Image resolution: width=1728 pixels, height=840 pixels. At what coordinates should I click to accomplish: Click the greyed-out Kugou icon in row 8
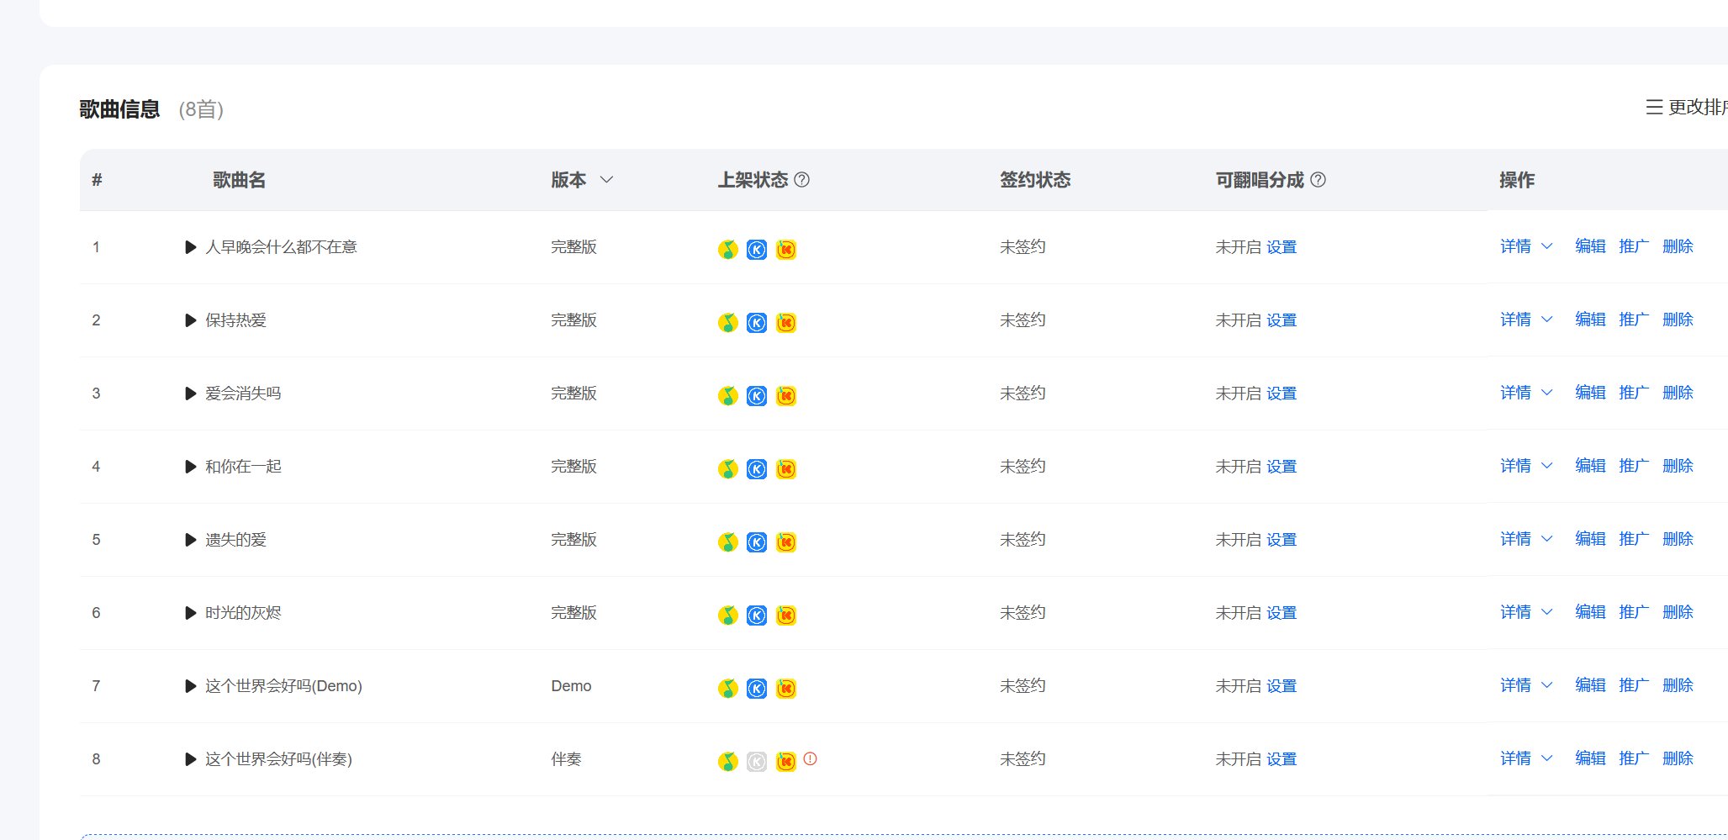[757, 762]
